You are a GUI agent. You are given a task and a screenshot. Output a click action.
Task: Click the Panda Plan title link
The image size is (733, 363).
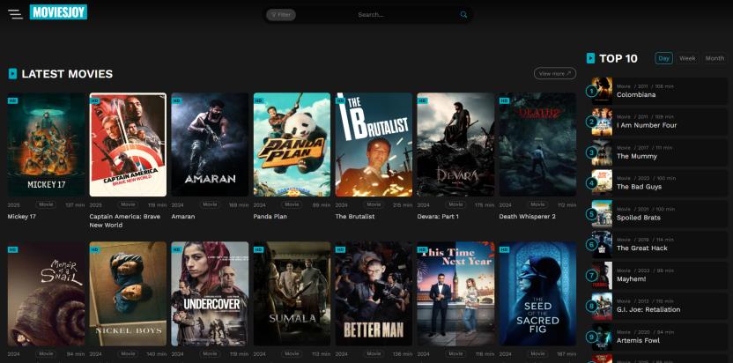pos(270,217)
